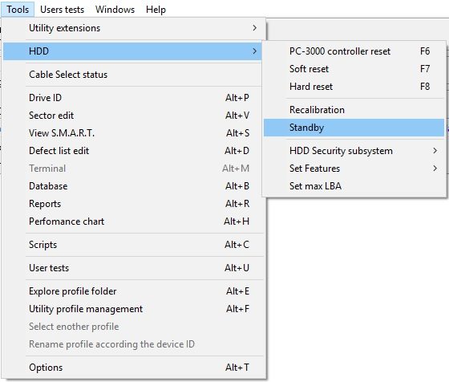Open Defect list edit
The height and width of the screenshot is (382, 449).
(133, 151)
